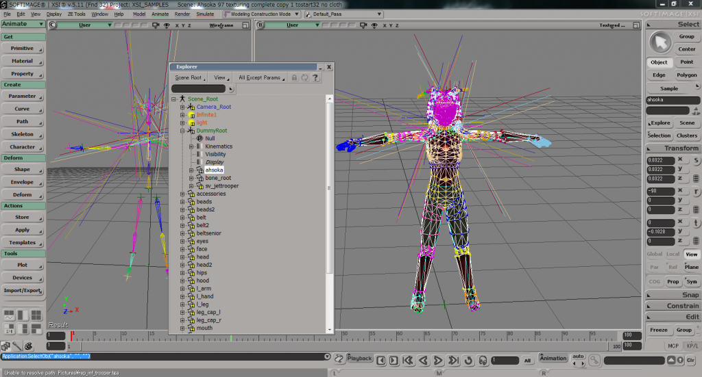Click the Freeze button
702x377 pixels.
pyautogui.click(x=659, y=330)
